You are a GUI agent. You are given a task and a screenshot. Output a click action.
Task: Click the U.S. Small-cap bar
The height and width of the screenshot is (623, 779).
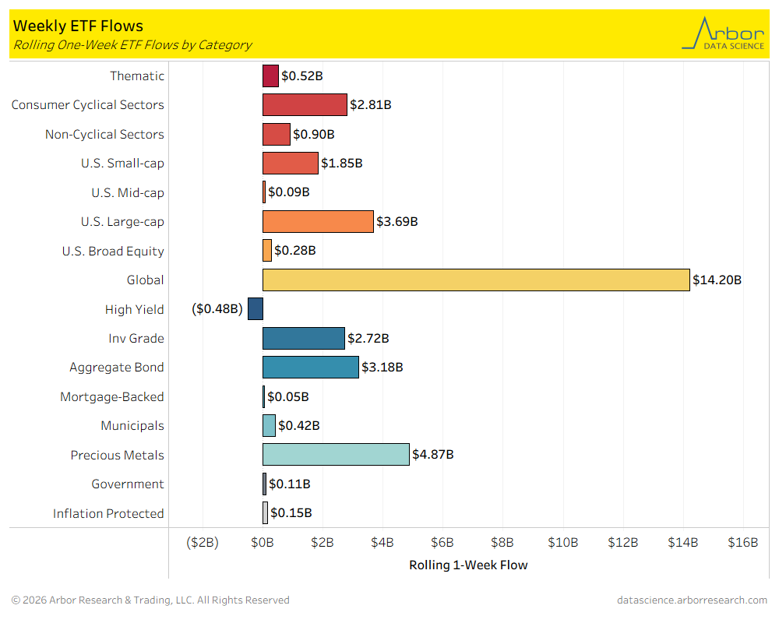291,164
